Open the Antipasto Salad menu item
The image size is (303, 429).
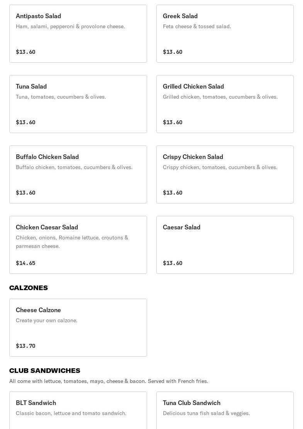78,34
